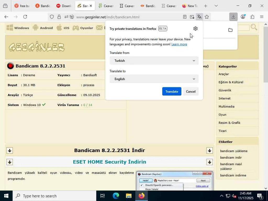
Task: Open site permissions icon in address bar
Action: click(x=66, y=17)
